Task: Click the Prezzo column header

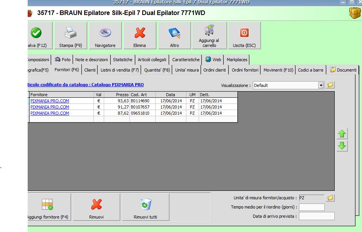Action: [x=117, y=95]
